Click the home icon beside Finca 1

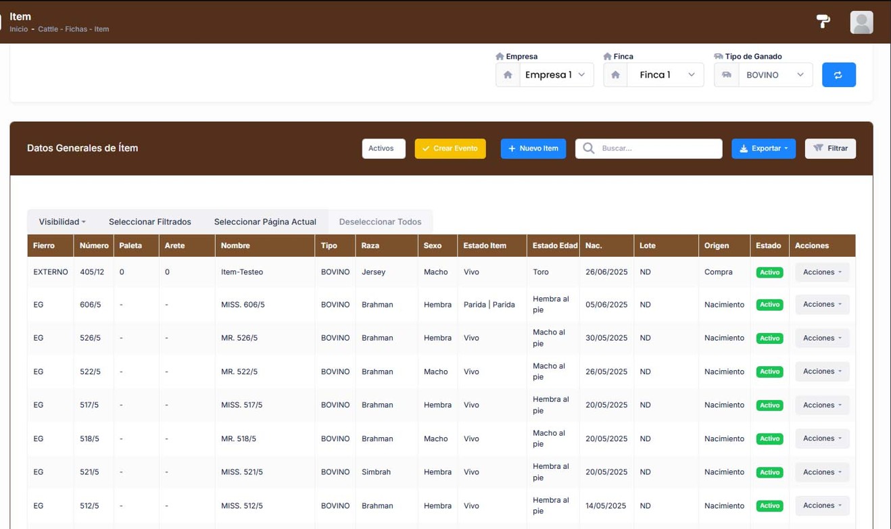click(615, 75)
